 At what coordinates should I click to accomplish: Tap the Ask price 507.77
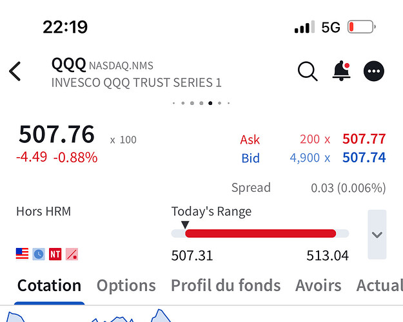click(364, 139)
